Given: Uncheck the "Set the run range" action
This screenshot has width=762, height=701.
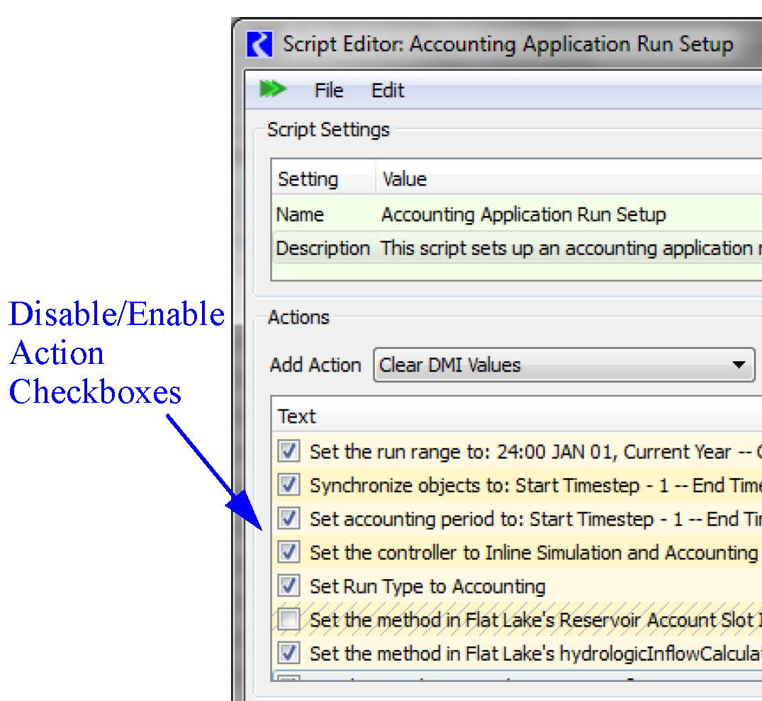Looking at the screenshot, I should coord(288,452).
